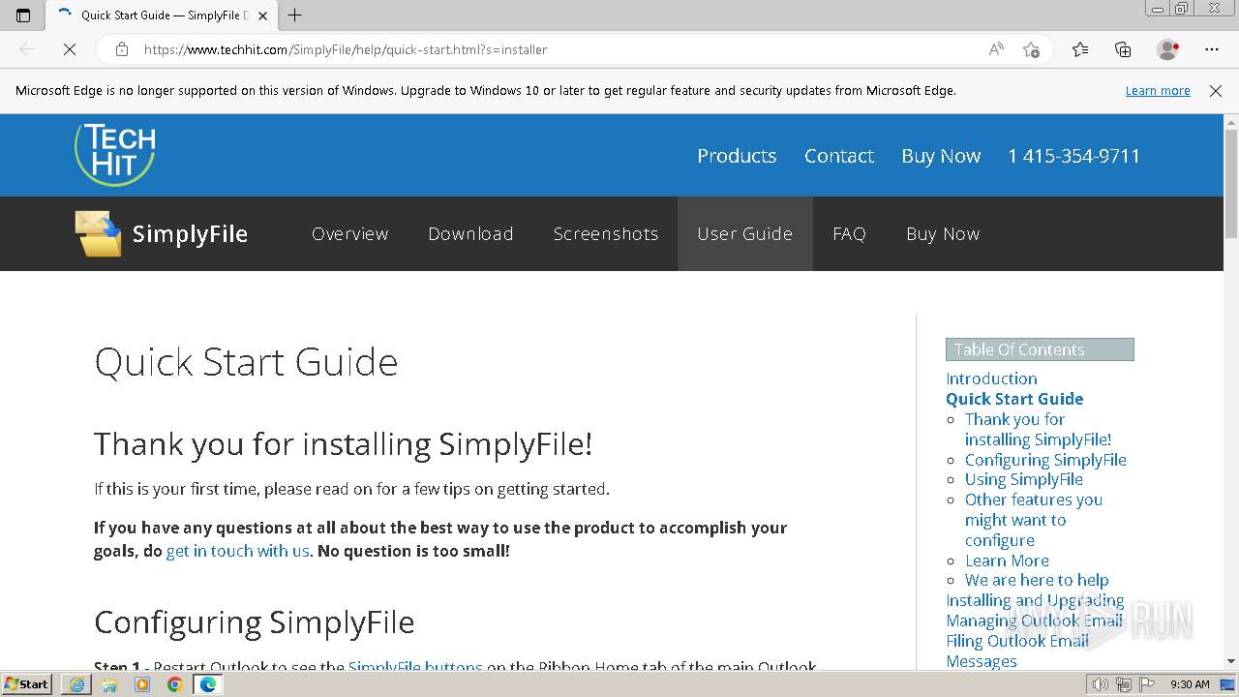Open Installing and Upgrading contents link
Viewport: 1239px width, 697px height.
pyautogui.click(x=1035, y=600)
